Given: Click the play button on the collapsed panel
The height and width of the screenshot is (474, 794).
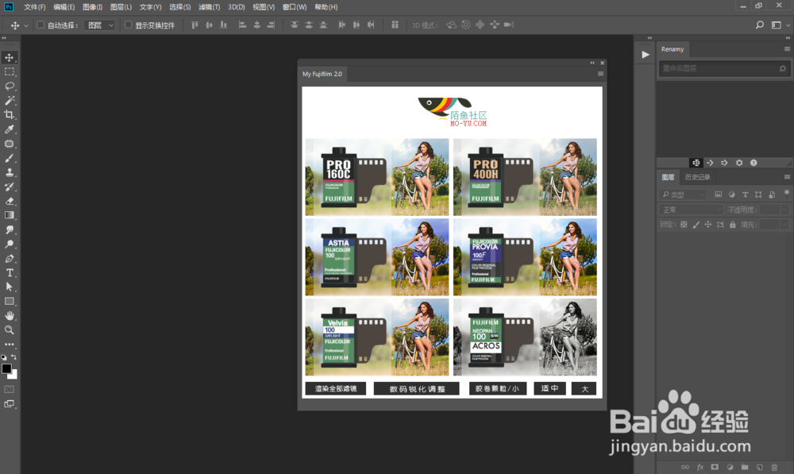Looking at the screenshot, I should 645,55.
